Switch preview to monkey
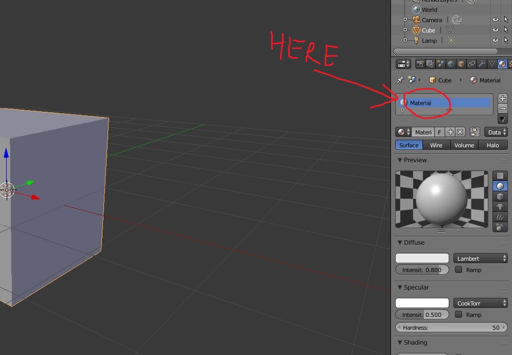Image resolution: width=512 pixels, height=355 pixels. click(x=500, y=206)
